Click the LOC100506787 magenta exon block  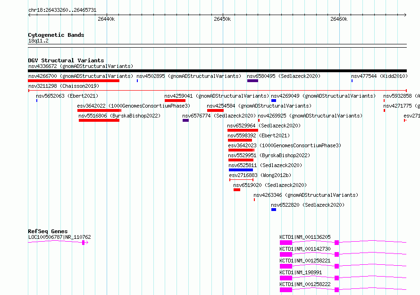pyautogui.click(x=84, y=243)
